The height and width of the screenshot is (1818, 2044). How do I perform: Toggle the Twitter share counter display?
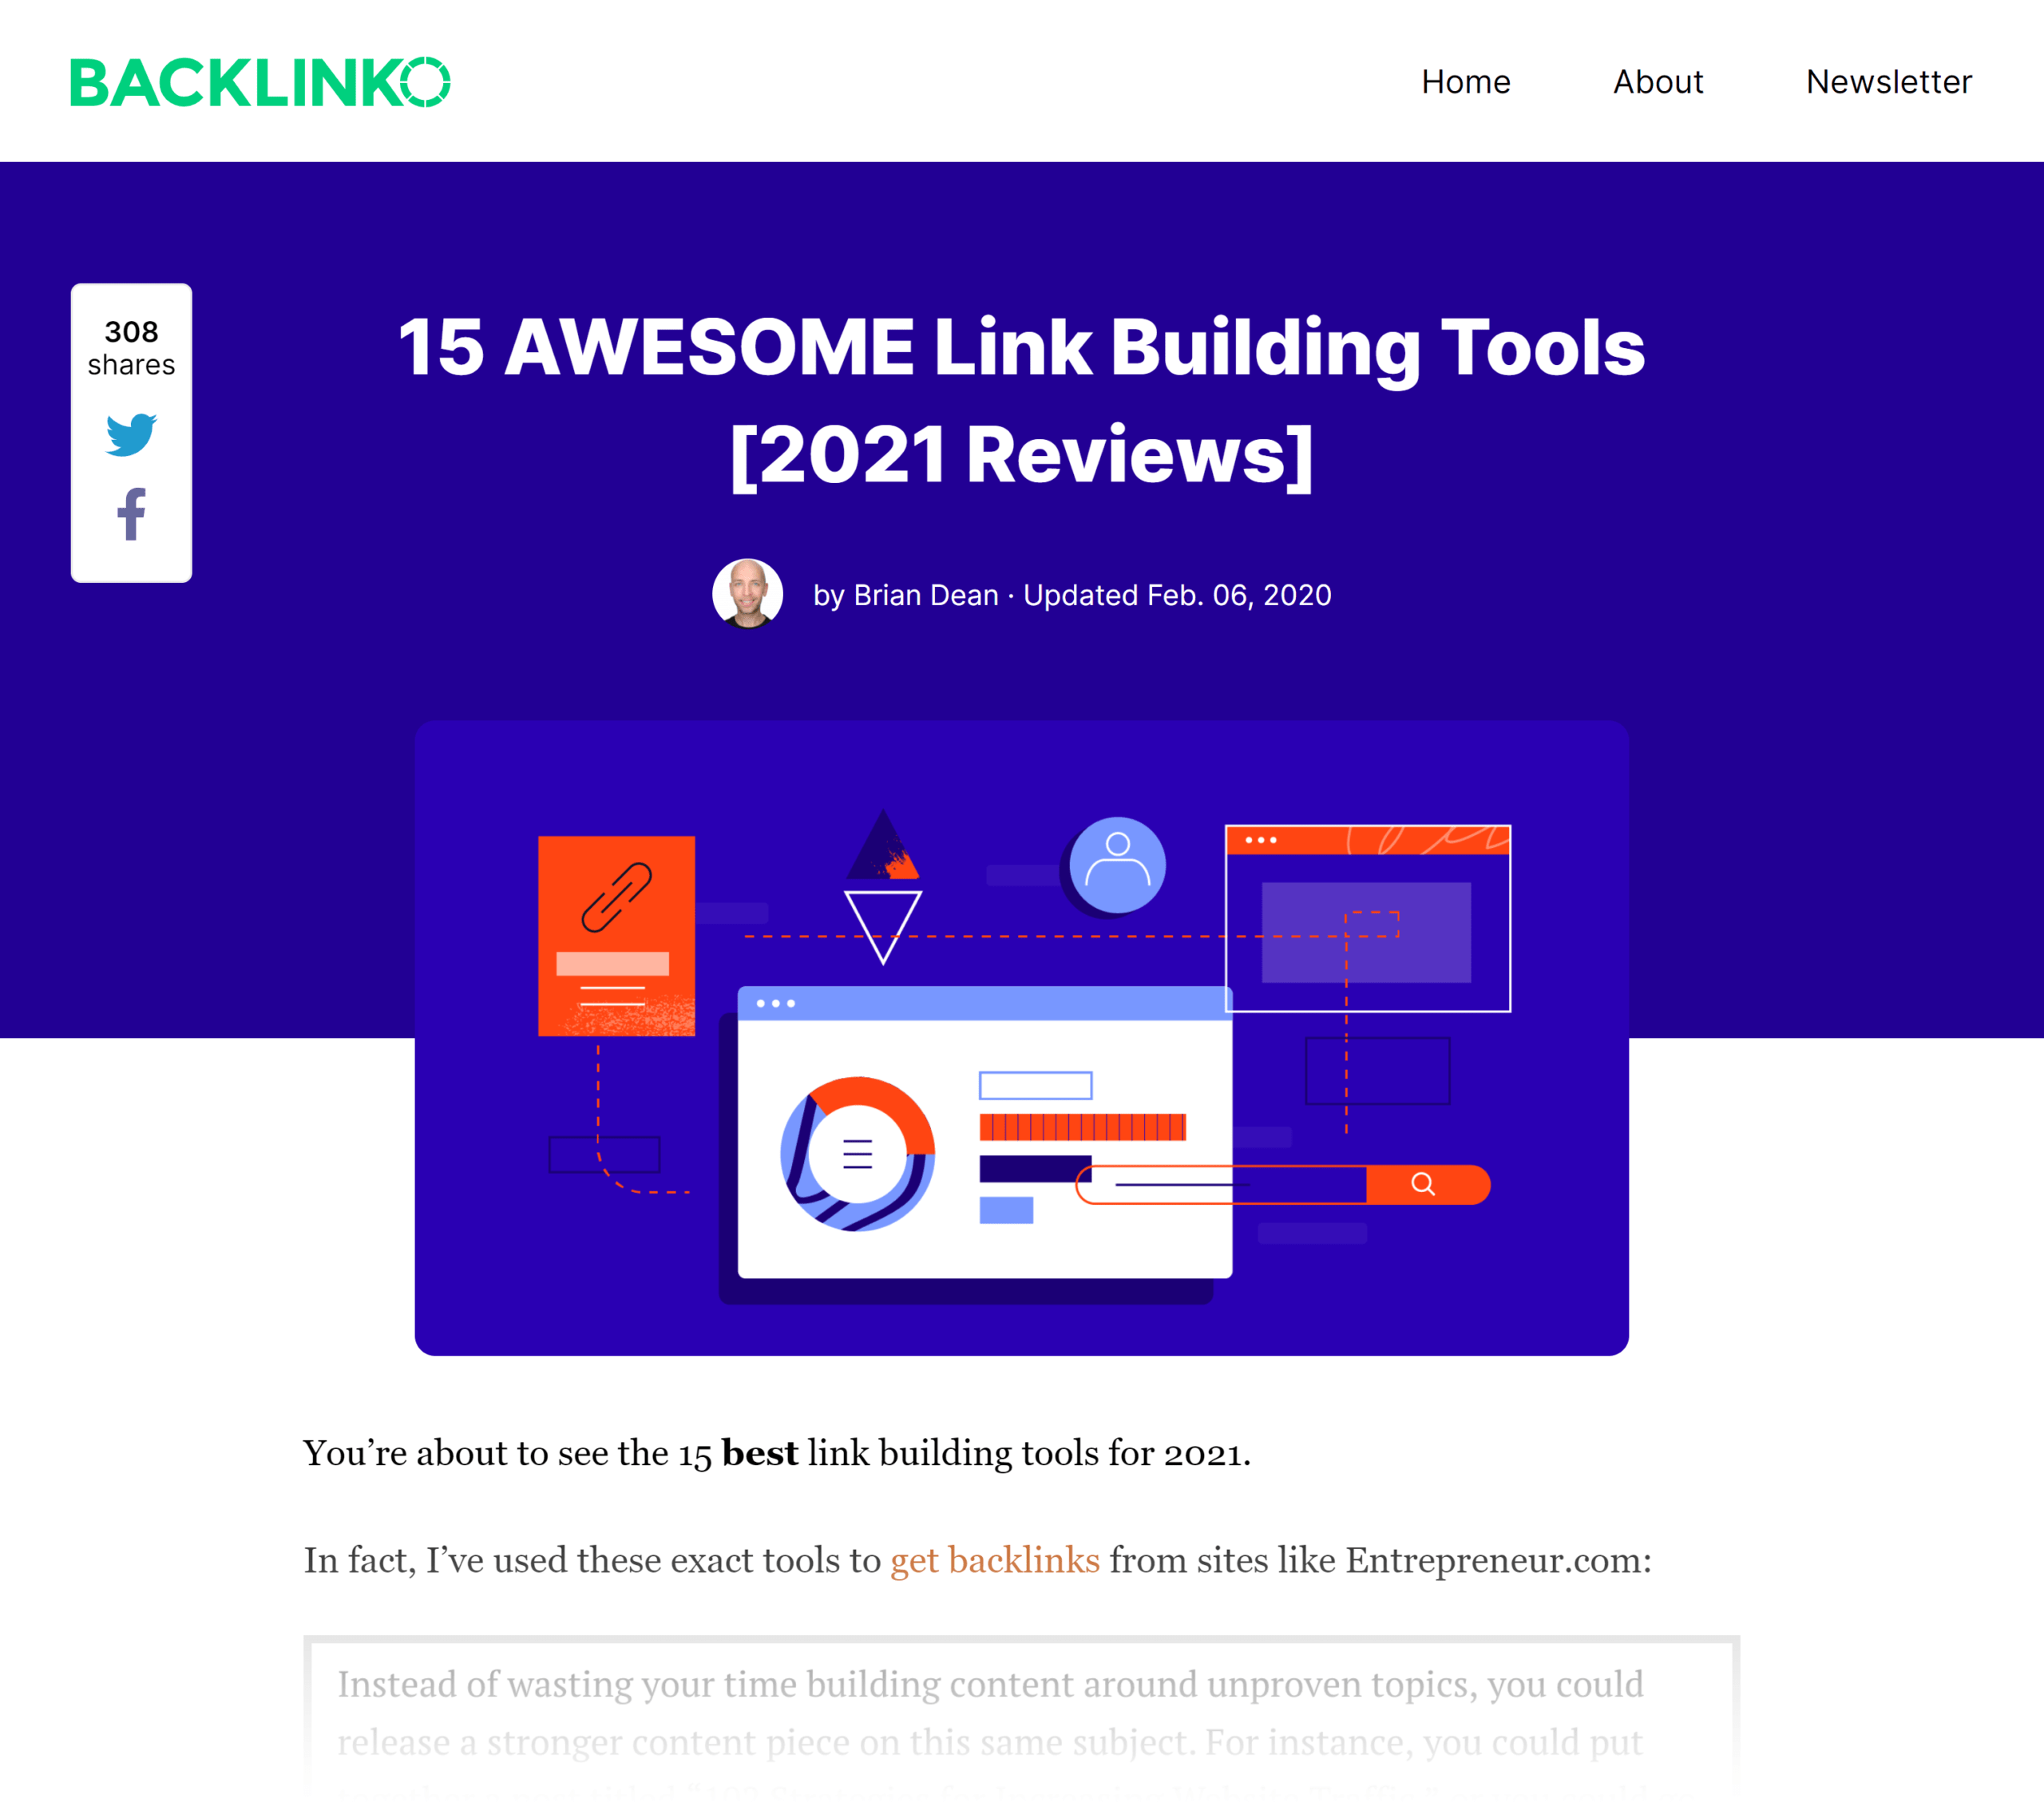(132, 434)
